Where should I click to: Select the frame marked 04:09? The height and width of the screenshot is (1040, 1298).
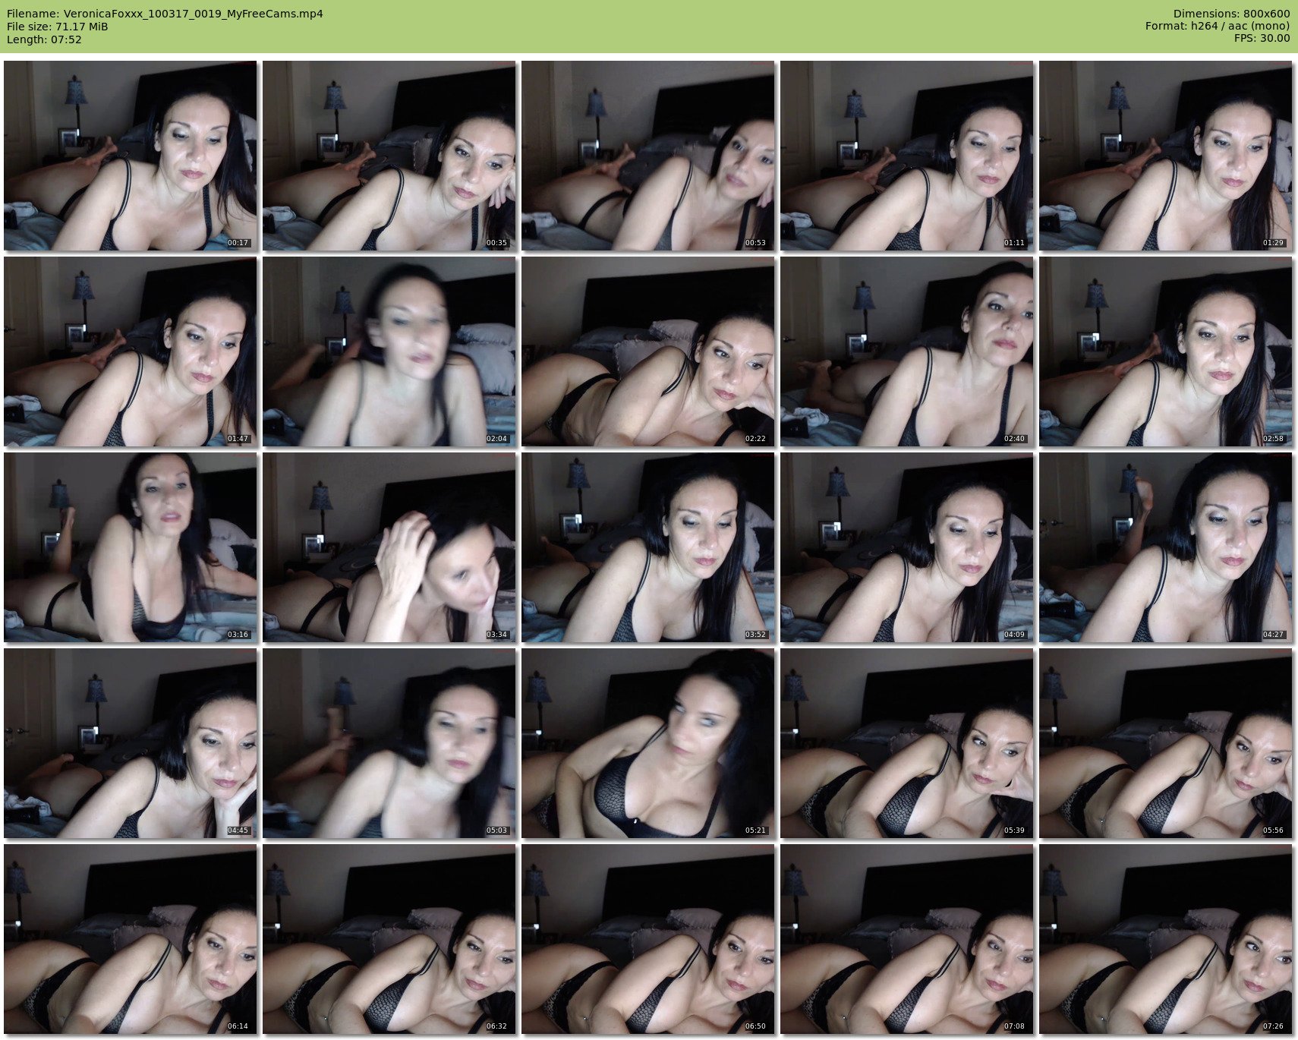(907, 547)
